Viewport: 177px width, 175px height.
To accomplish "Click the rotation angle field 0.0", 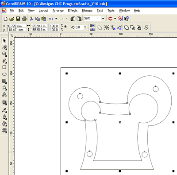I will 79,27.
